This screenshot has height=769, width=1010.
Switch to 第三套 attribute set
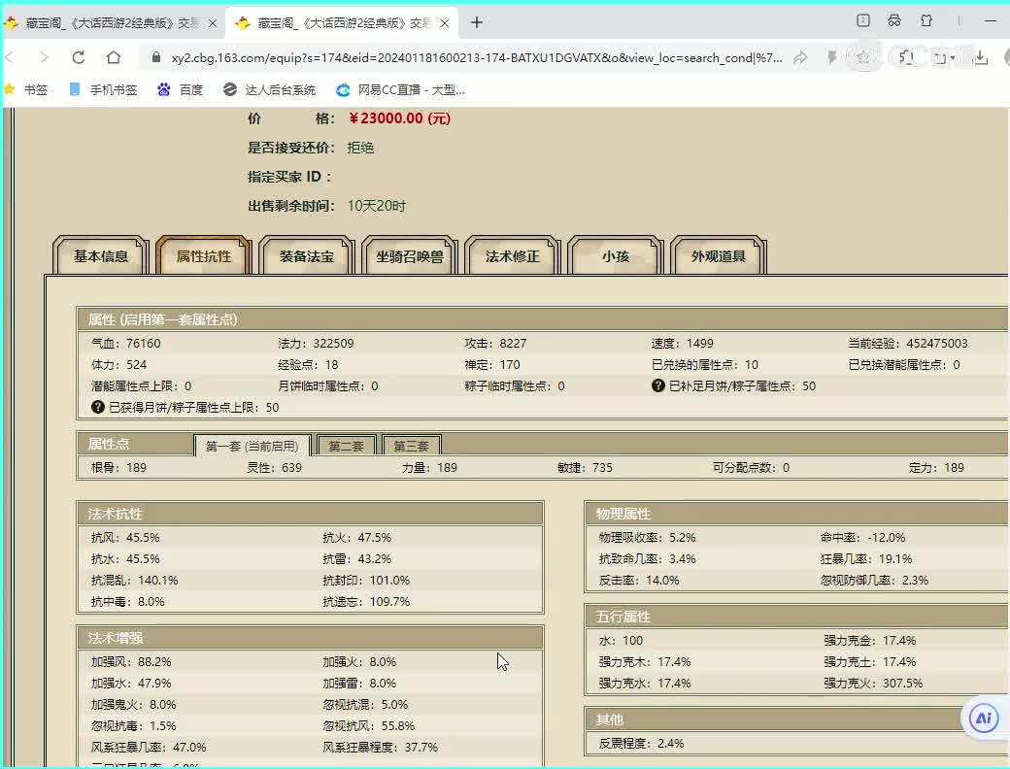pyautogui.click(x=411, y=446)
